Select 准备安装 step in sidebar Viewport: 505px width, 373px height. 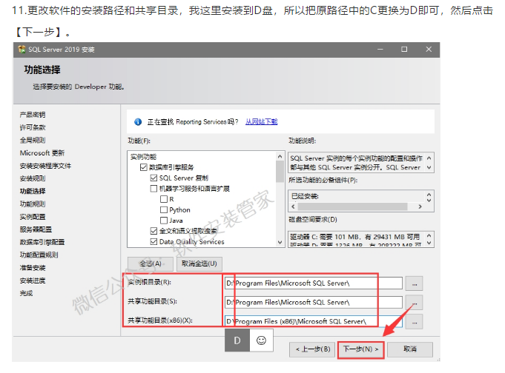[x=33, y=268]
